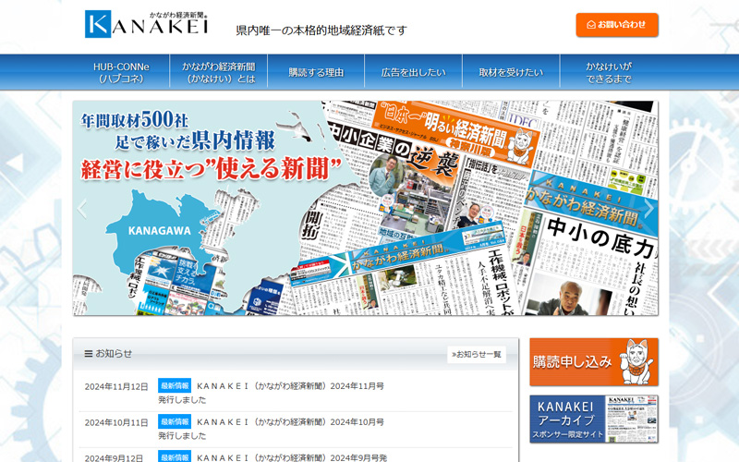
Task: Click the お問い合わせ contact button
Action: (x=616, y=25)
